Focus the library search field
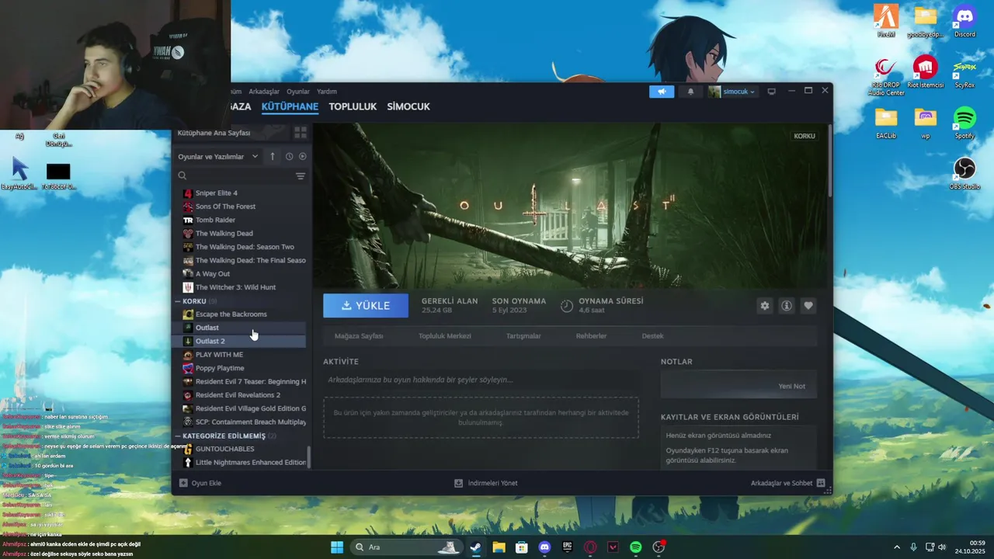This screenshot has height=559, width=994. [x=235, y=176]
